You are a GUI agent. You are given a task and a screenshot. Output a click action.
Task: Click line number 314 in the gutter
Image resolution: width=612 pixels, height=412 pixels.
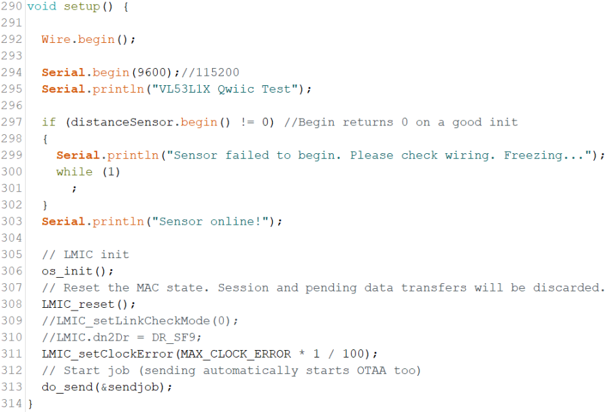point(12,403)
